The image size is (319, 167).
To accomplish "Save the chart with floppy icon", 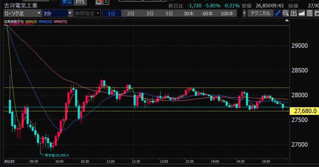I will click(x=309, y=13).
